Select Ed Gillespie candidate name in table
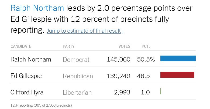The image size is (210, 109). click(26, 76)
